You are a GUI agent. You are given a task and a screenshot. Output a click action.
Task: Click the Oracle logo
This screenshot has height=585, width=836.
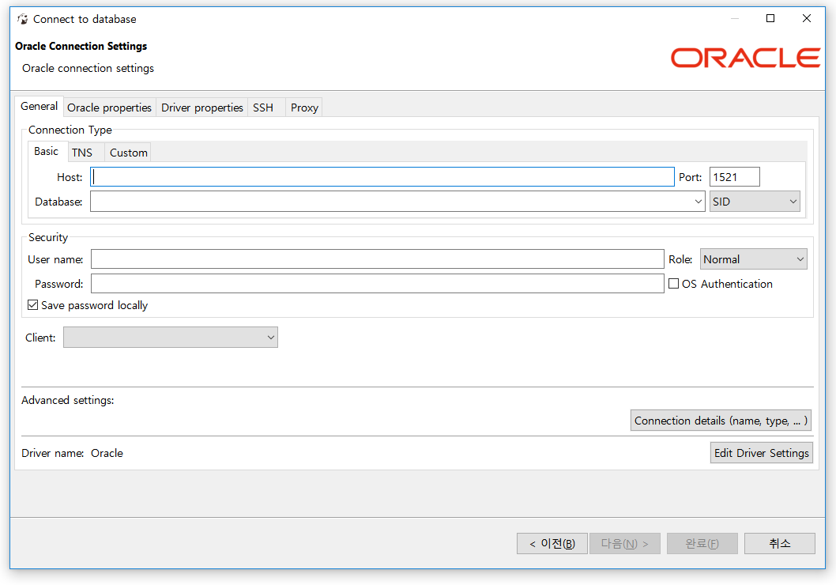(x=745, y=58)
